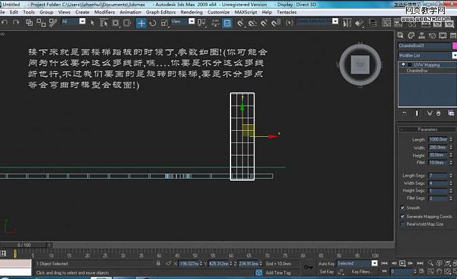The height and width of the screenshot is (279, 457).
Task: Toggle the Smooth checkbox
Action: (403, 208)
